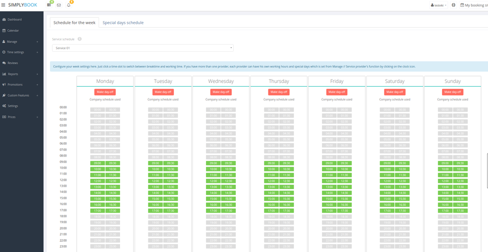This screenshot has height=252, width=488.
Task: Toggle Sunday 08:00 breaktime slot
Action: pos(446,157)
